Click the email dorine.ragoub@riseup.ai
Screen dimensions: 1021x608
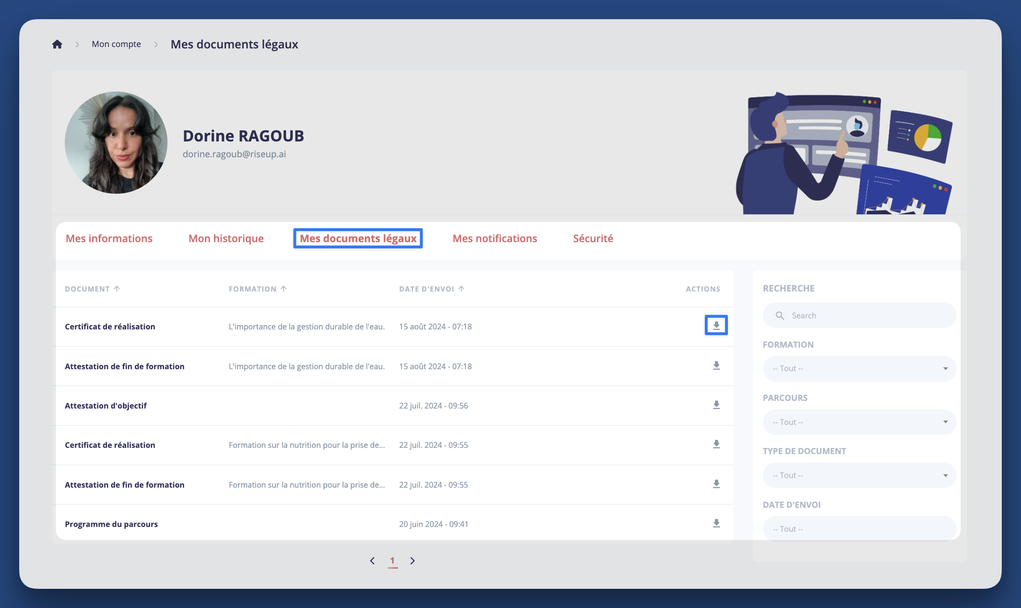(x=234, y=154)
